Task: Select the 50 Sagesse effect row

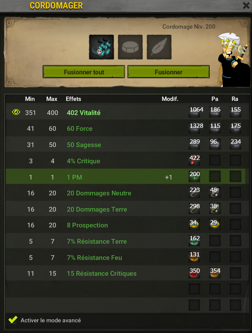Action: click(x=127, y=144)
